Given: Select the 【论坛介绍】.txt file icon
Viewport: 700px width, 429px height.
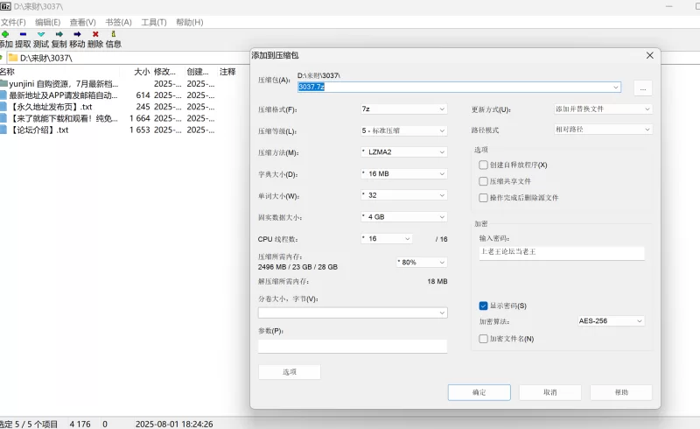Looking at the screenshot, I should [x=3, y=130].
